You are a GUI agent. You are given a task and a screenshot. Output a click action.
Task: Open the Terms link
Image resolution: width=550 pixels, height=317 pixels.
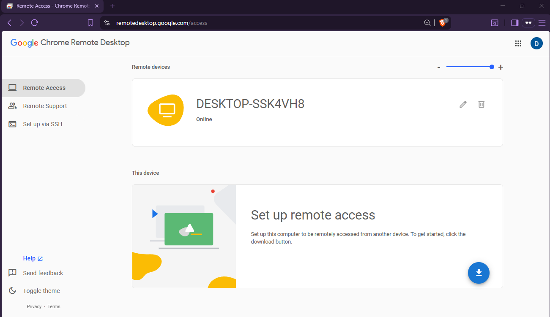click(x=54, y=306)
